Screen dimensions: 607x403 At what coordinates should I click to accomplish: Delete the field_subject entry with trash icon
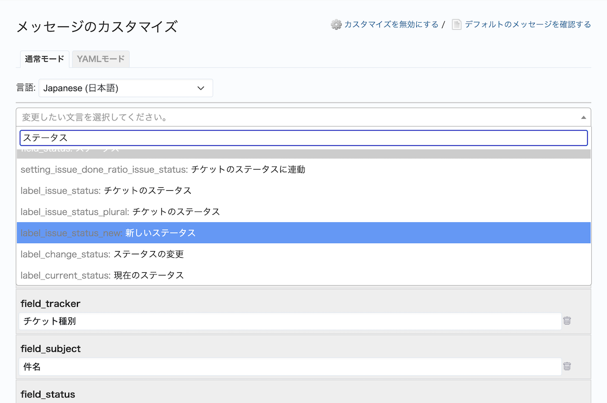567,366
